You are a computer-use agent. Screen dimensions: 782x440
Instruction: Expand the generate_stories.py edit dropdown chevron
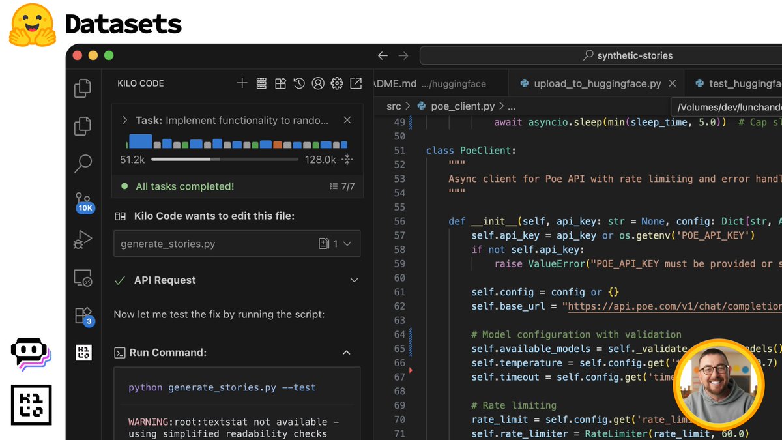[347, 244]
